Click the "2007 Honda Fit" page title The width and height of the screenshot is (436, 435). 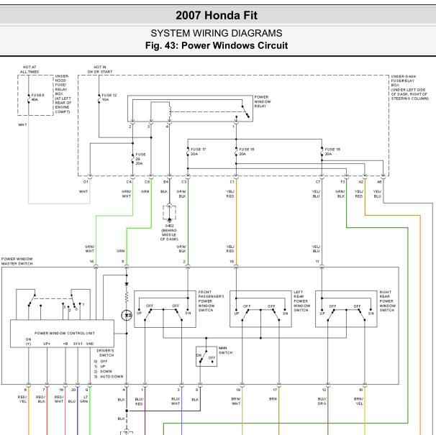click(x=217, y=15)
